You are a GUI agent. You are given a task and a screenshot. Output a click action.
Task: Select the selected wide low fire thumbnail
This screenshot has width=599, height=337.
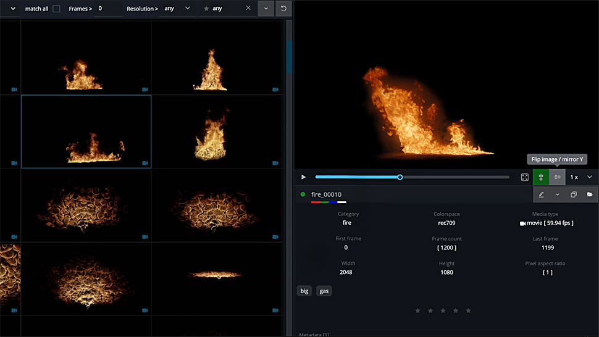(86, 131)
